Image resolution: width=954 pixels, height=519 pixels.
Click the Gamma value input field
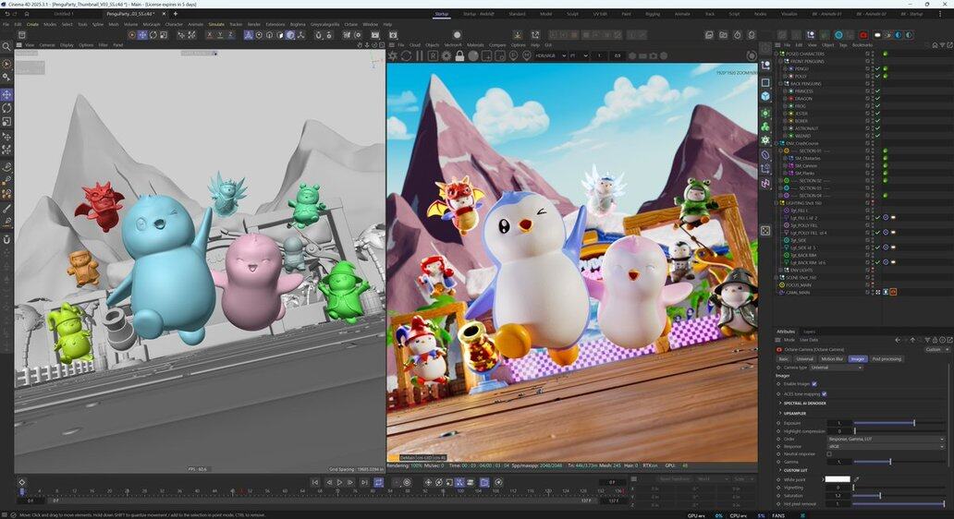[x=839, y=462]
